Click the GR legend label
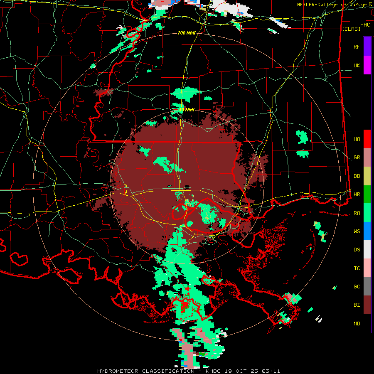The height and width of the screenshot is (374, 374). point(357,157)
